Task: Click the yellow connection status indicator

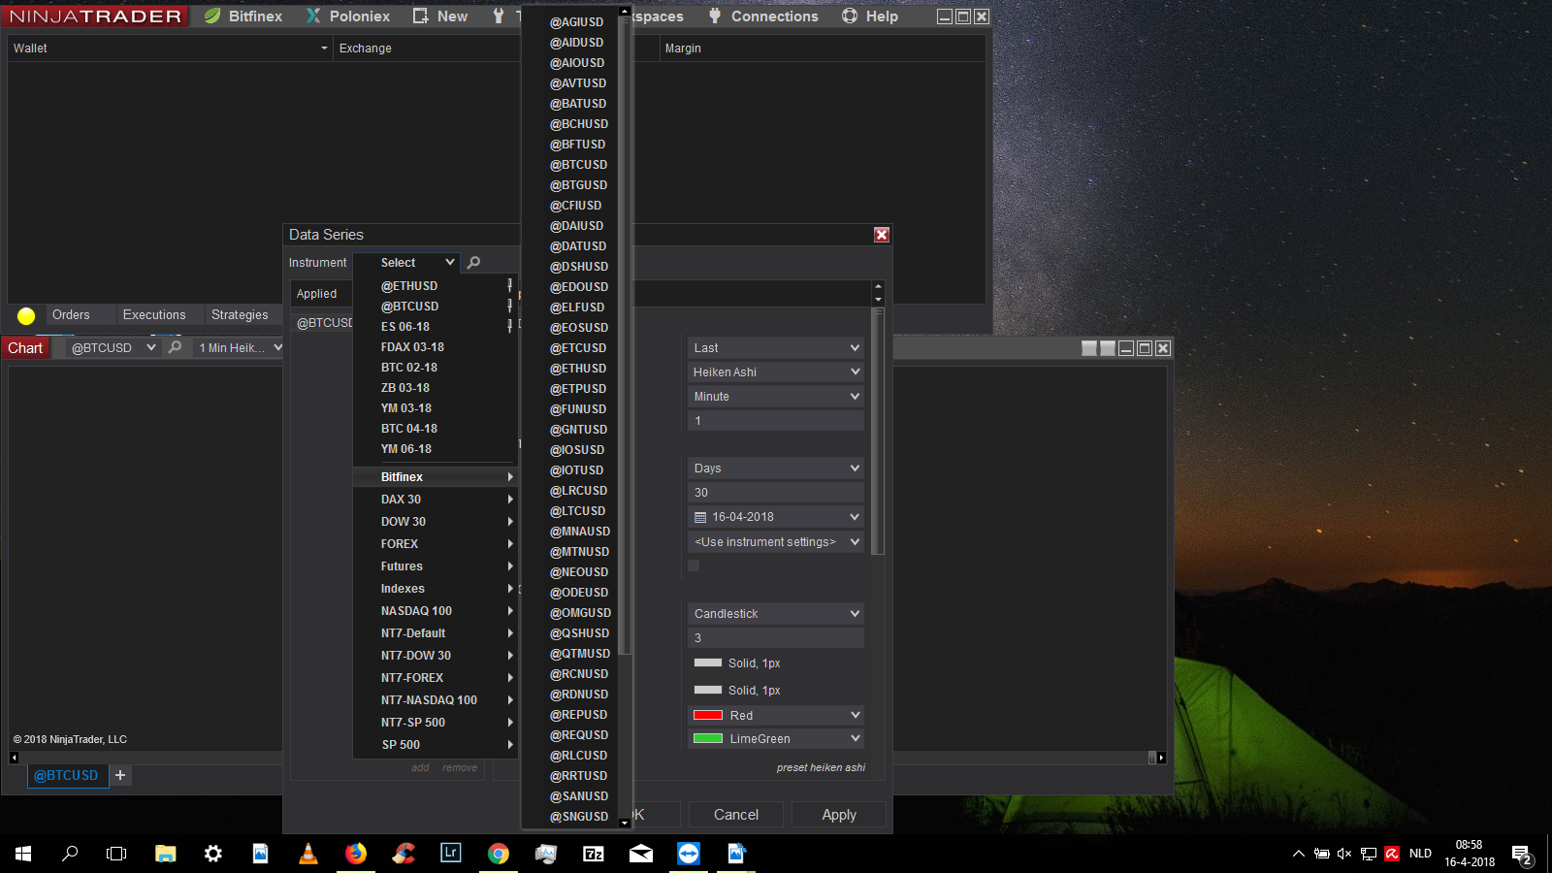Action: [x=26, y=315]
